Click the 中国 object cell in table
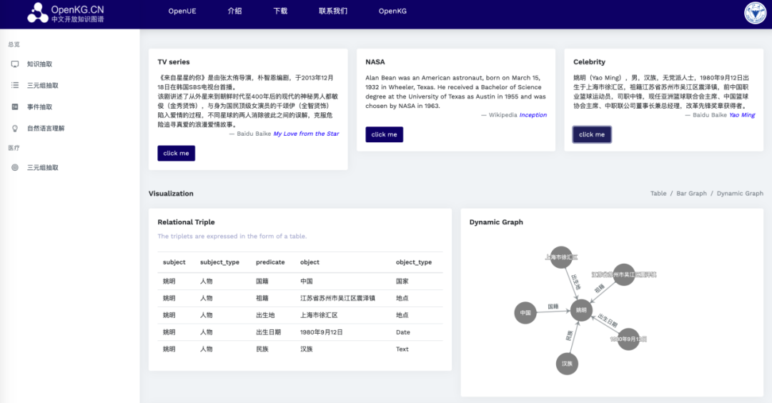This screenshot has height=403, width=772. click(x=306, y=282)
